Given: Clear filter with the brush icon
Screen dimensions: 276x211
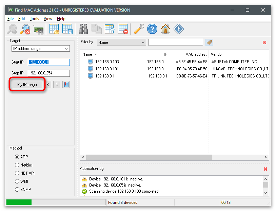Looking at the screenshot, I should click(x=209, y=42).
